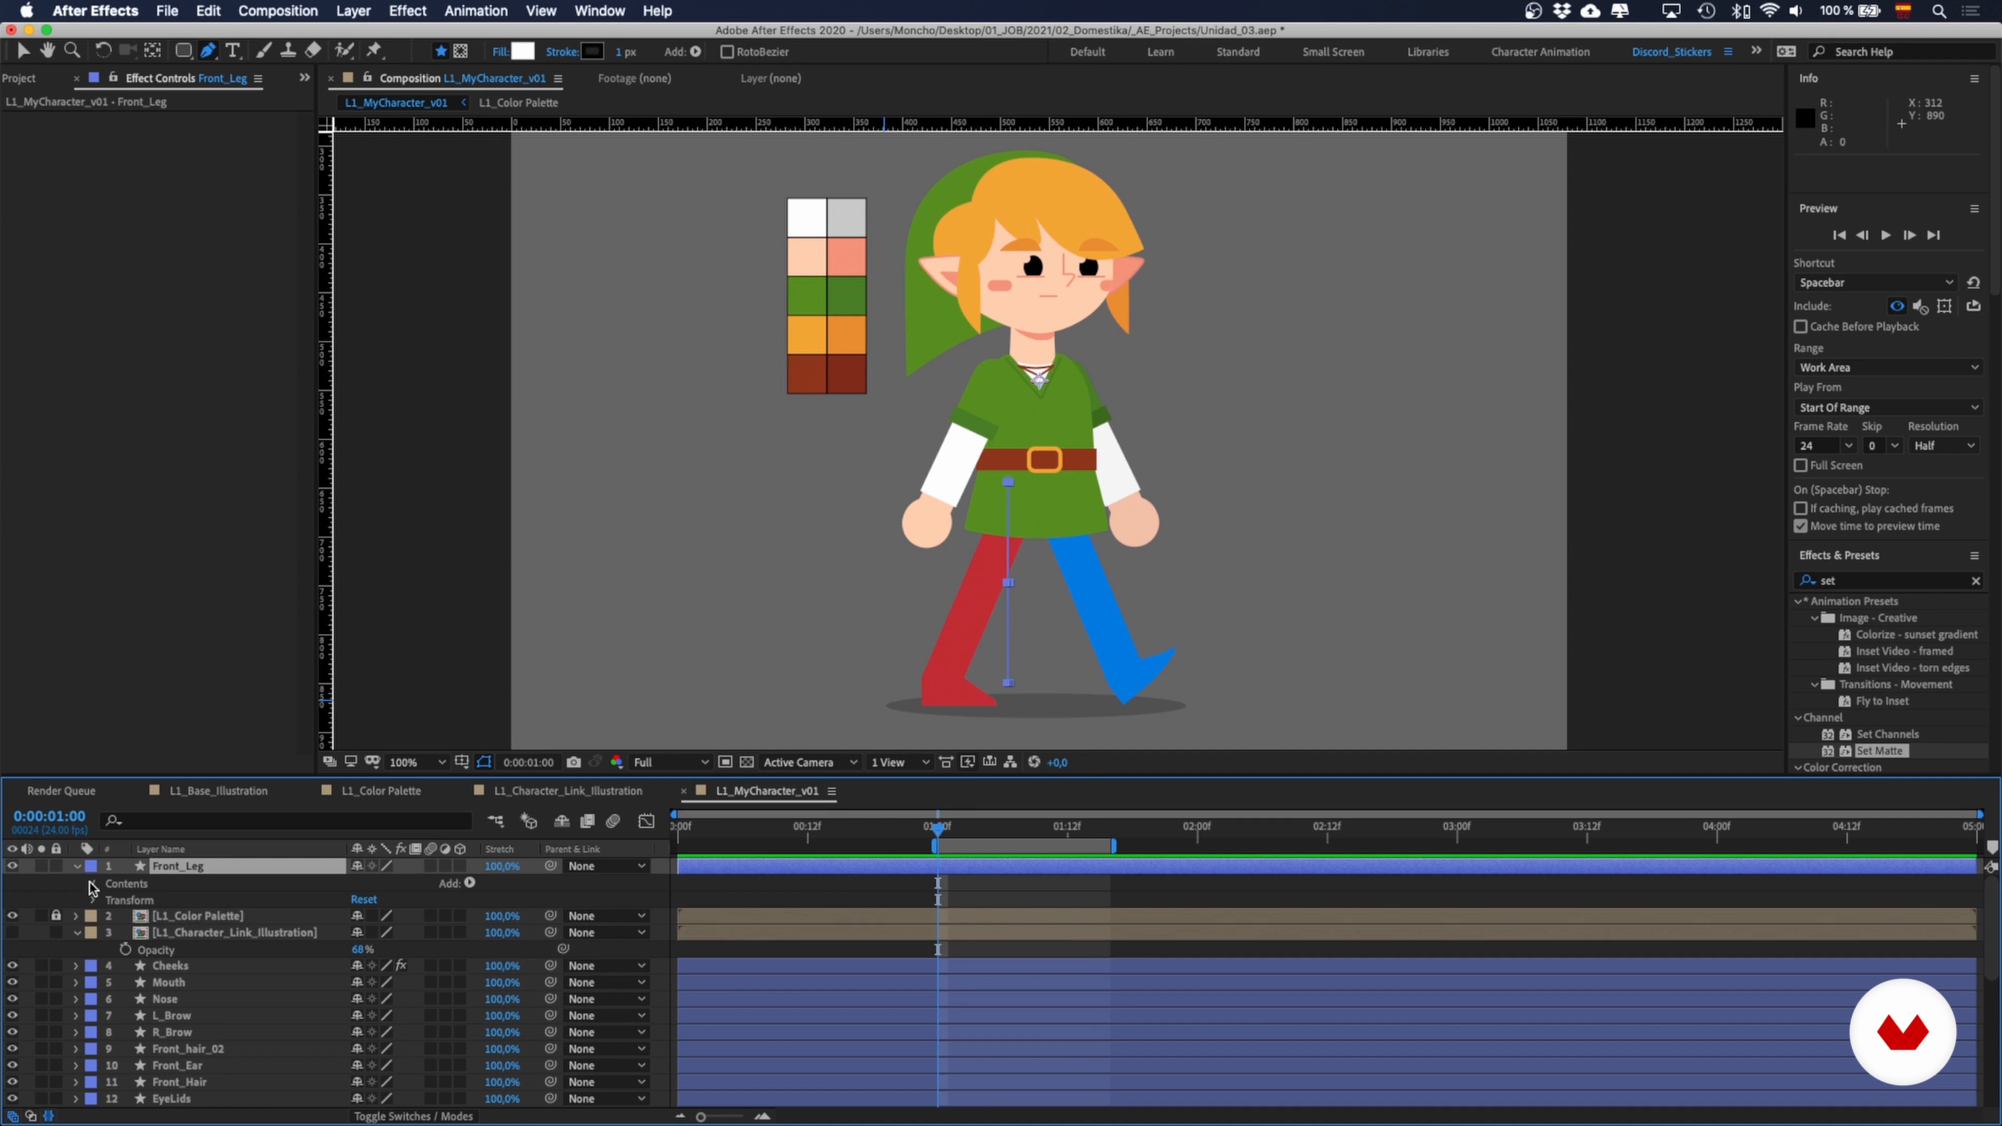Image resolution: width=2002 pixels, height=1126 pixels.
Task: Enable motion blur for timeline layers
Action: click(x=613, y=821)
